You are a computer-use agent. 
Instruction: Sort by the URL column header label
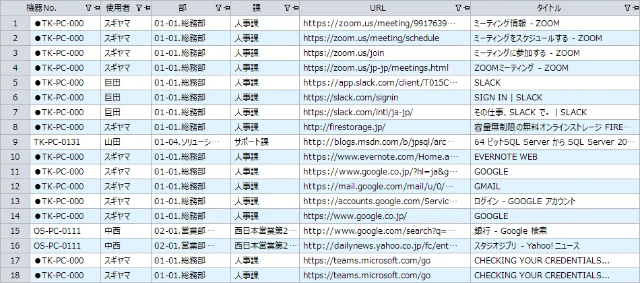[x=377, y=8]
